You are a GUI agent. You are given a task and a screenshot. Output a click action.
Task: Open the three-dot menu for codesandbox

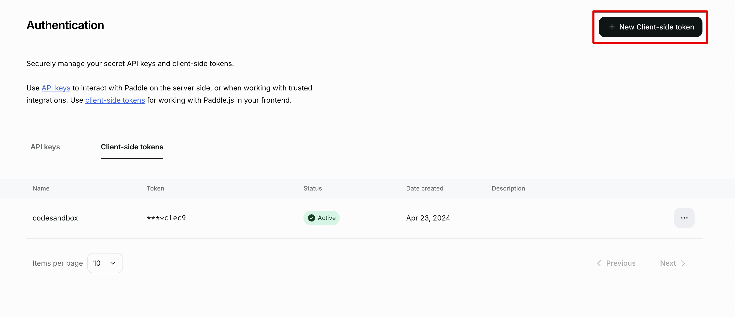tap(684, 218)
